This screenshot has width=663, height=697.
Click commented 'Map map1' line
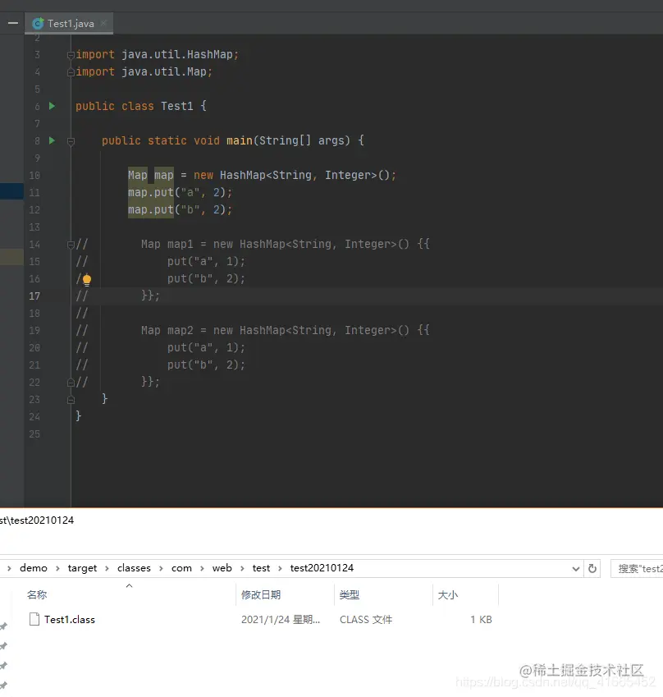tap(286, 244)
